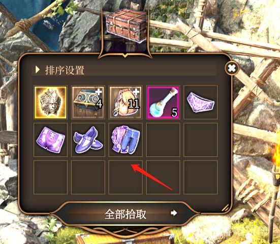This screenshot has height=244, width=280.
Task: Click the 全部拾取 take all button
Action: pos(126,213)
